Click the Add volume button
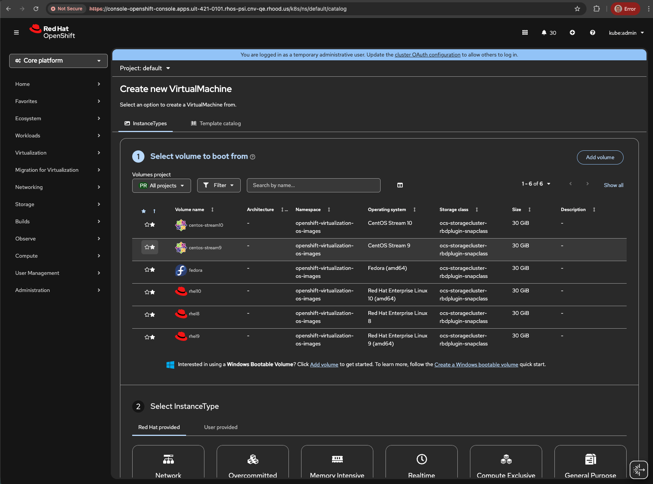 tap(600, 158)
